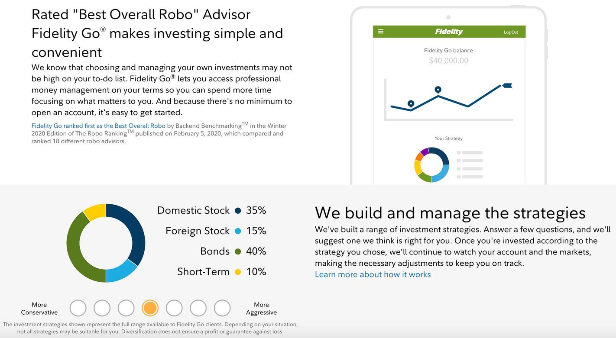The image size is (616, 338).
Task: Select the most aggressive strategy circle
Action: tap(222, 308)
